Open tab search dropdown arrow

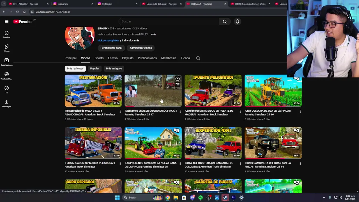[x=3, y=4]
